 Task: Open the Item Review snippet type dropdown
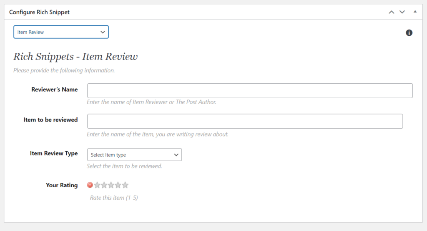61,32
